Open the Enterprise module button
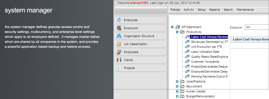The height and width of the screenshot is (99, 269). click(141, 20)
